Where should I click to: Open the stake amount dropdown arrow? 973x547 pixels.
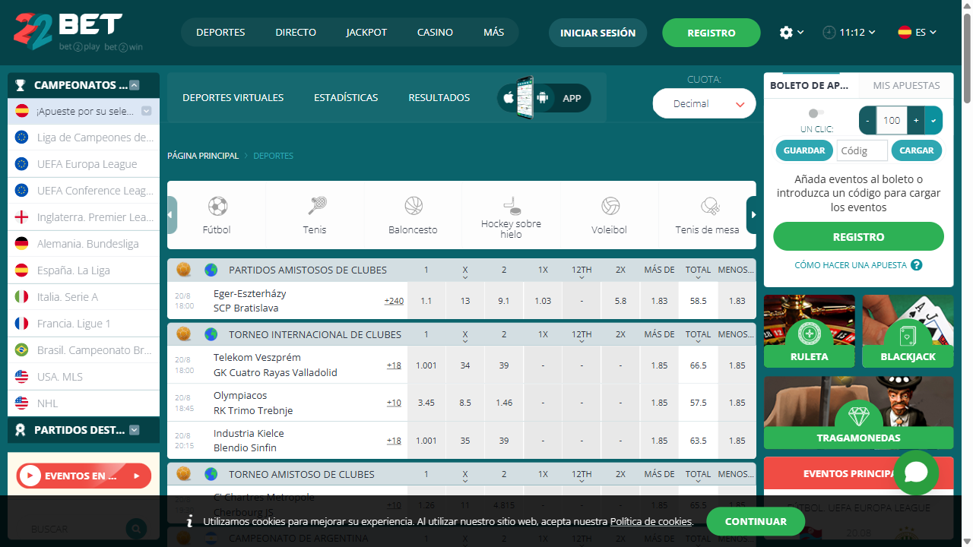pos(933,120)
